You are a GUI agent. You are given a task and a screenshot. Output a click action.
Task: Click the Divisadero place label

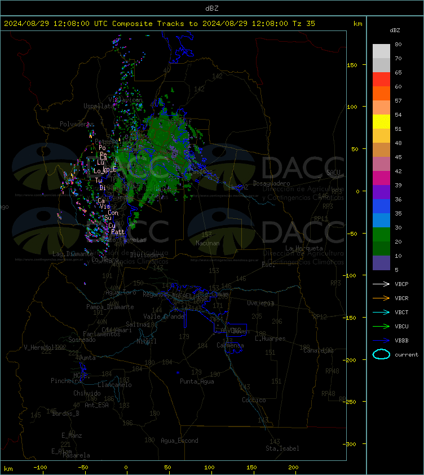[x=147, y=255]
